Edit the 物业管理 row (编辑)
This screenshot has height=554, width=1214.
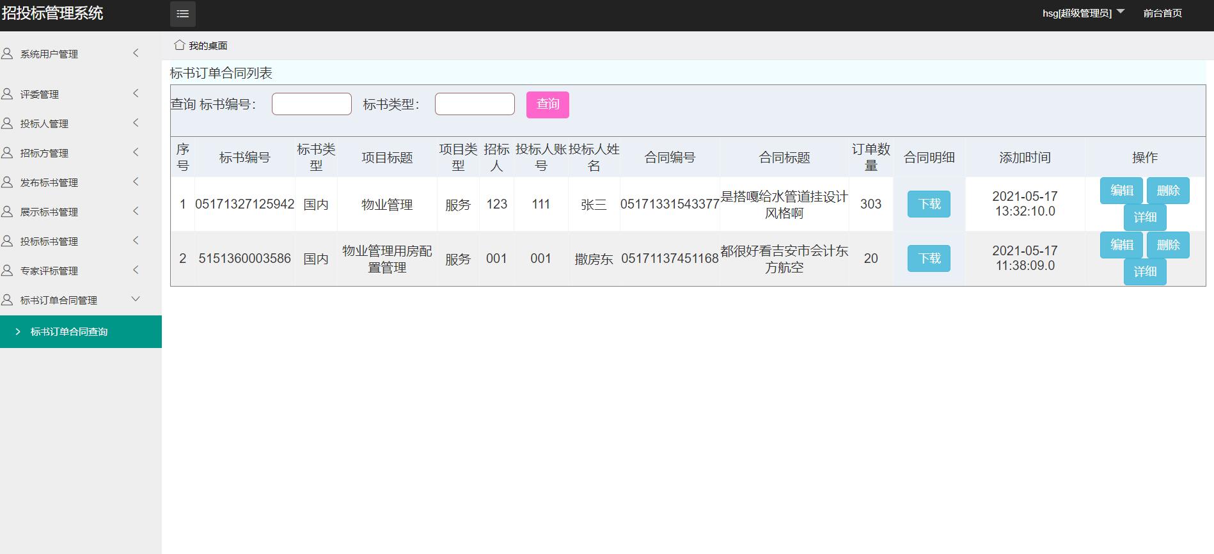point(1121,191)
